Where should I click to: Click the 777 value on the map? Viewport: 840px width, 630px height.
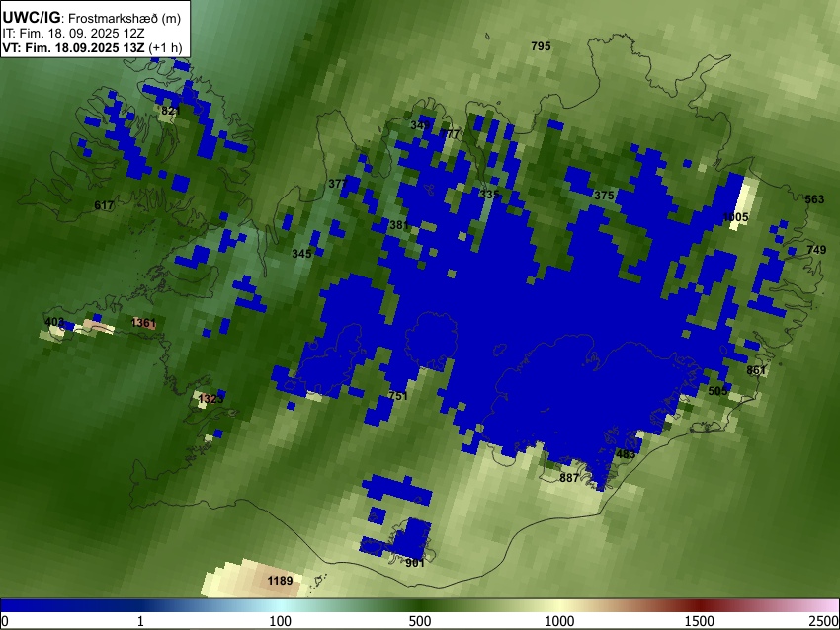pos(451,134)
